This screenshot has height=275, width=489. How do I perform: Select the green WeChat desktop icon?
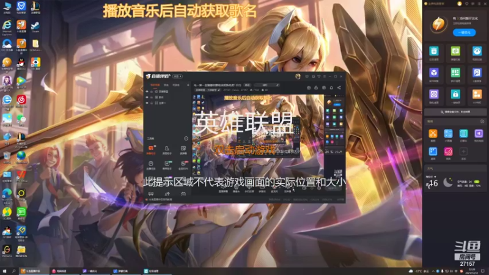point(21,120)
